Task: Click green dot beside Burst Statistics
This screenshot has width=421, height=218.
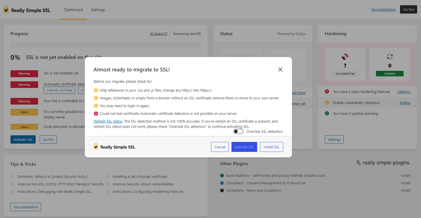Action: tap(222, 175)
